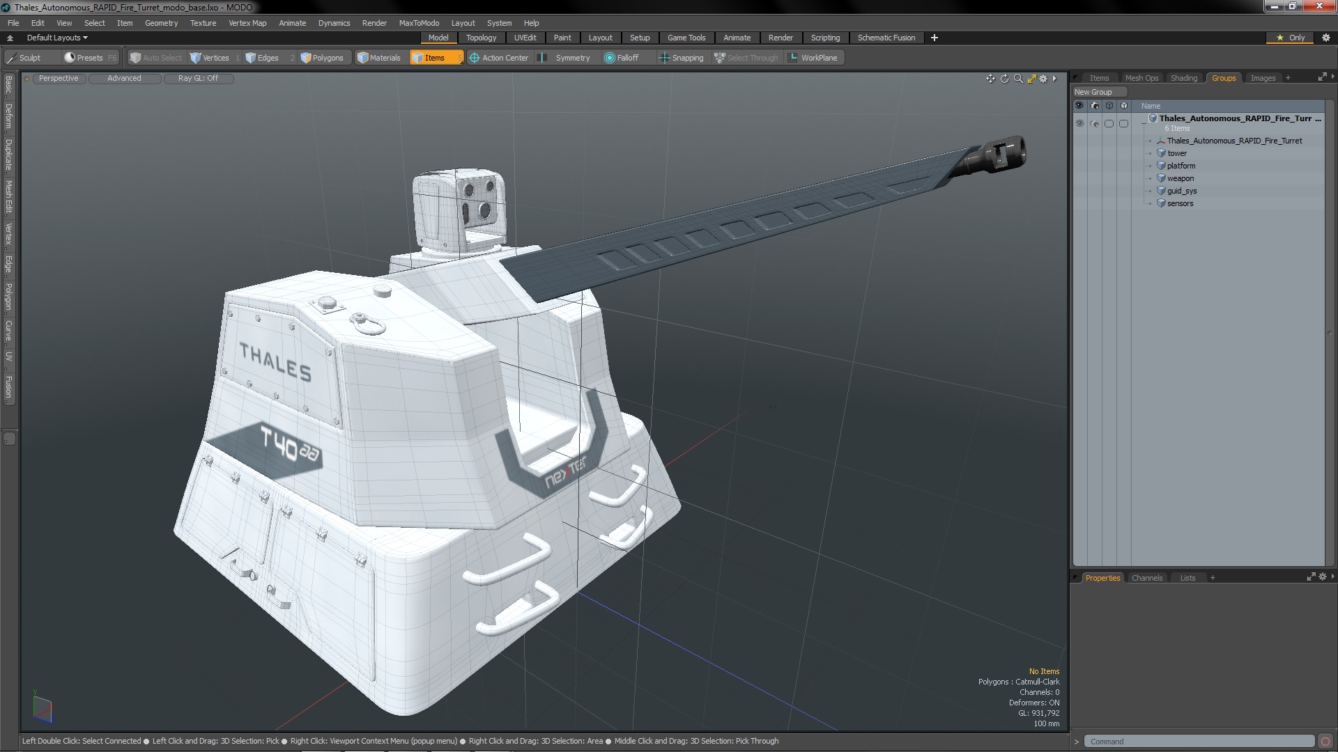Collapse the Thales_Autonomous_RAPID_Fire_Turr group tree

click(x=1144, y=123)
